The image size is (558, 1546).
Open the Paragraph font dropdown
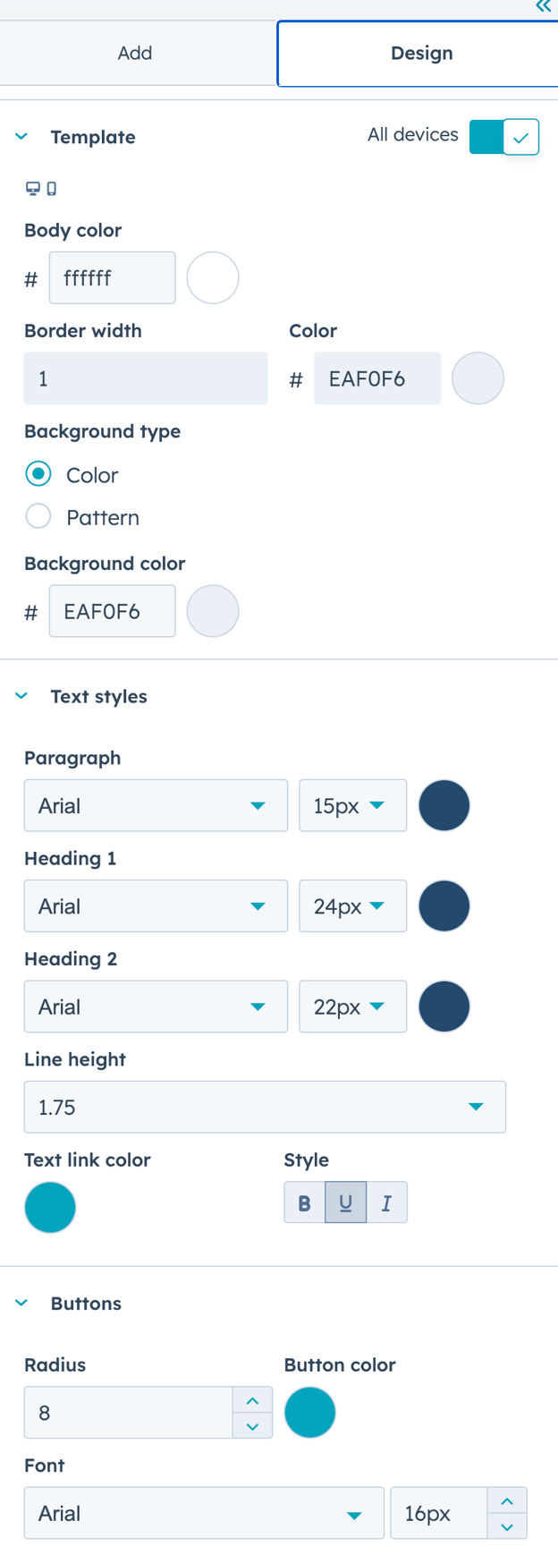pyautogui.click(x=156, y=805)
